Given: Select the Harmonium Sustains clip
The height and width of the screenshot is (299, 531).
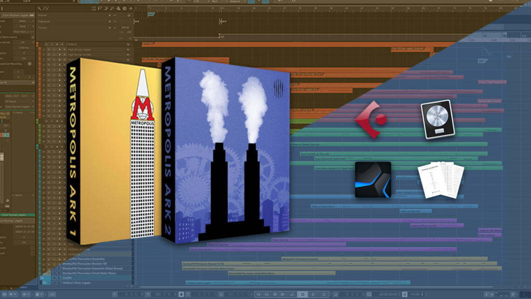Looking at the screenshot, I should (x=323, y=249).
